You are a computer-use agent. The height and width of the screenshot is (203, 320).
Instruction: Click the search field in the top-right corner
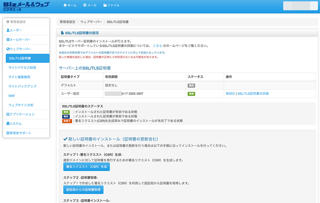click(x=300, y=5)
